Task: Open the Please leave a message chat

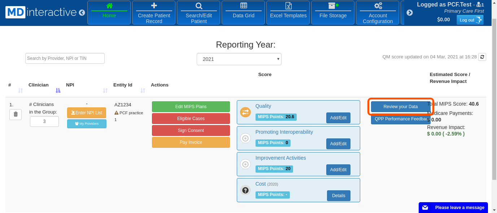Action: pos(453,208)
